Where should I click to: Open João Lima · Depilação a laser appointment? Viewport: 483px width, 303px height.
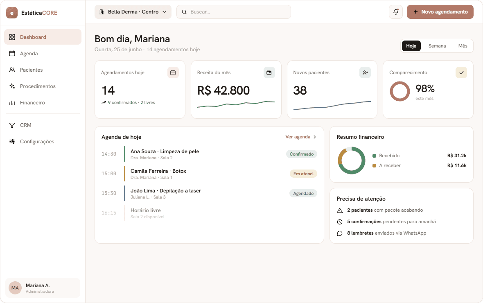209,194
